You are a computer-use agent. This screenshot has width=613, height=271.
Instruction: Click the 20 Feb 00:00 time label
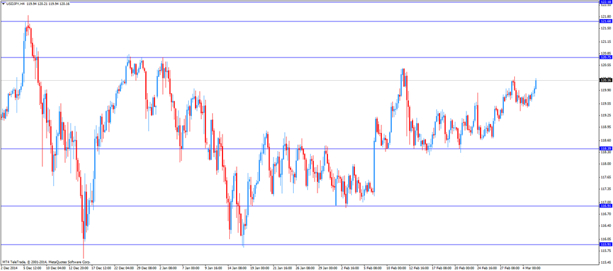click(x=463, y=269)
